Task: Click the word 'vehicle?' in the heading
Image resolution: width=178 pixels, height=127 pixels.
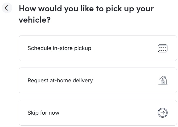Action: (35, 20)
